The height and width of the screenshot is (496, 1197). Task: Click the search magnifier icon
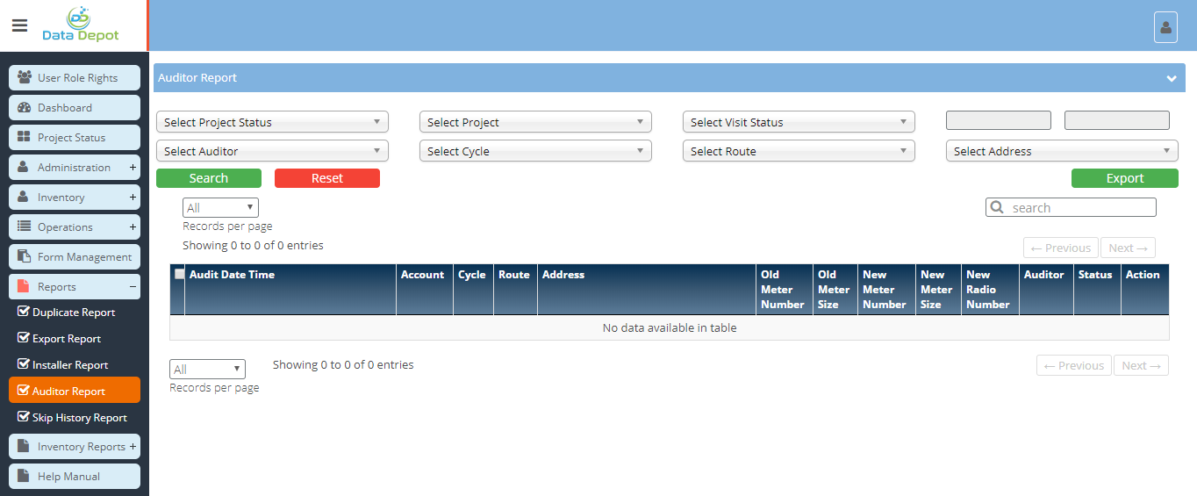(x=997, y=208)
